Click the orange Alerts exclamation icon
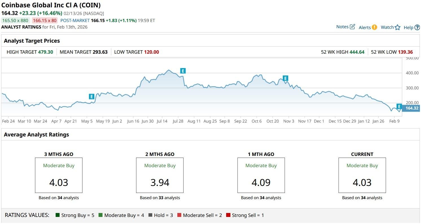Viewport: 421px width, 224px height. point(374,27)
